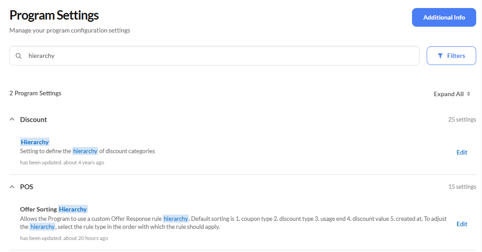Screen dimensions: 482x252
Task: Edit the Offer Sorting Hierarchy setting
Action: (x=461, y=224)
